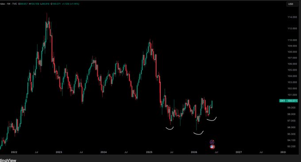Viewport: 301px width, 162px height.
Task: Select the 109.000 price axis label
Action: coord(292,46)
